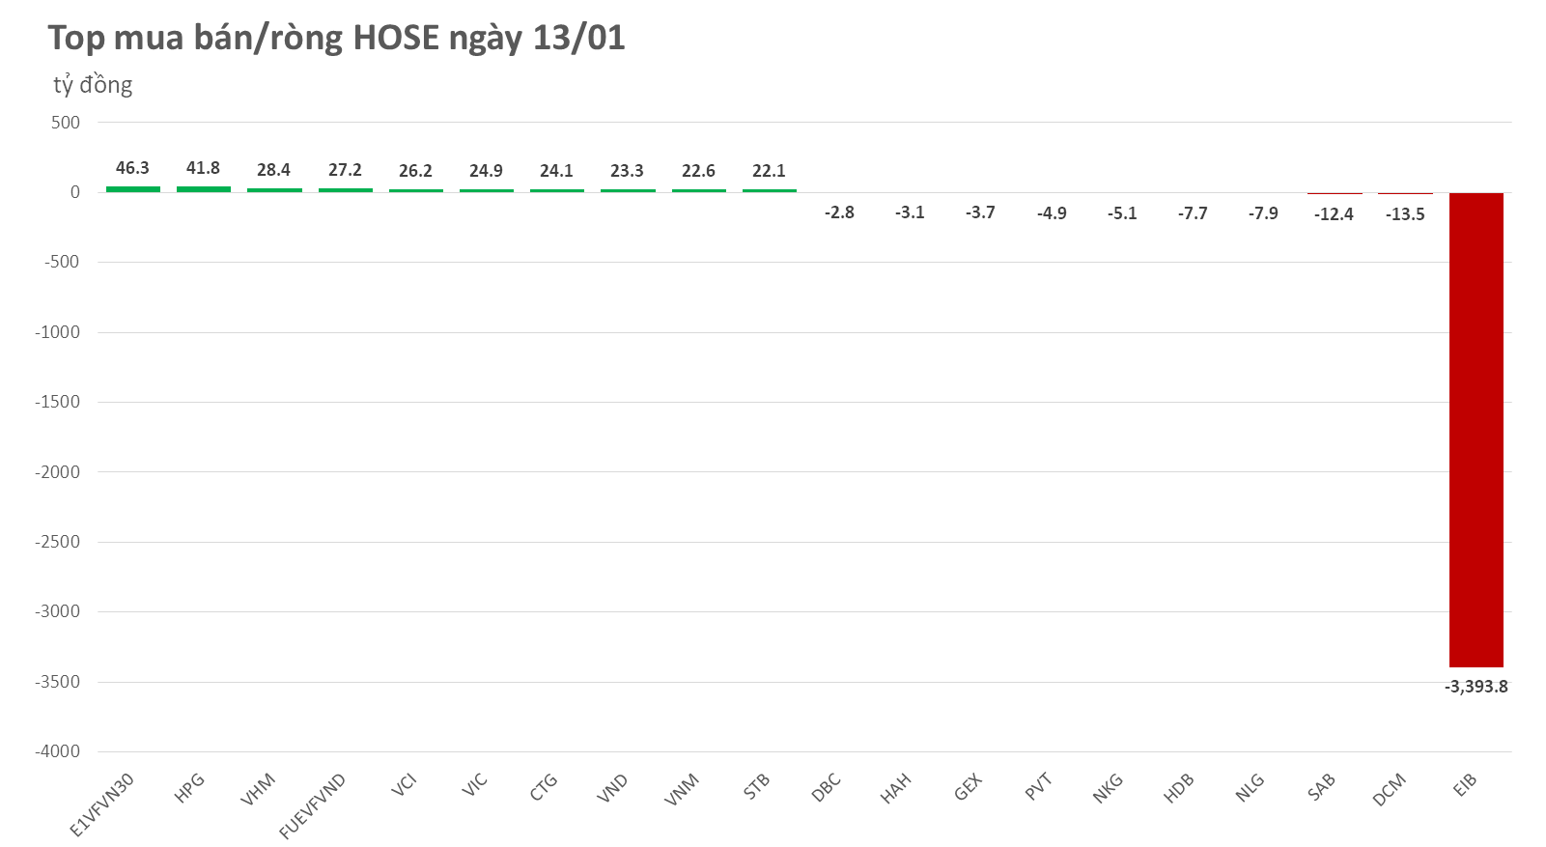Select the DBC ticker axis label
The width and height of the screenshot is (1546, 847).
pyautogui.click(x=827, y=787)
